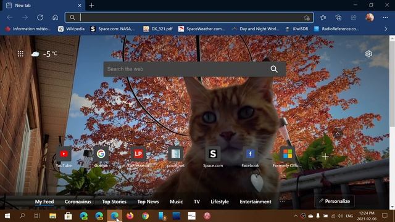Launch Firefox from the taskbar

130,216
